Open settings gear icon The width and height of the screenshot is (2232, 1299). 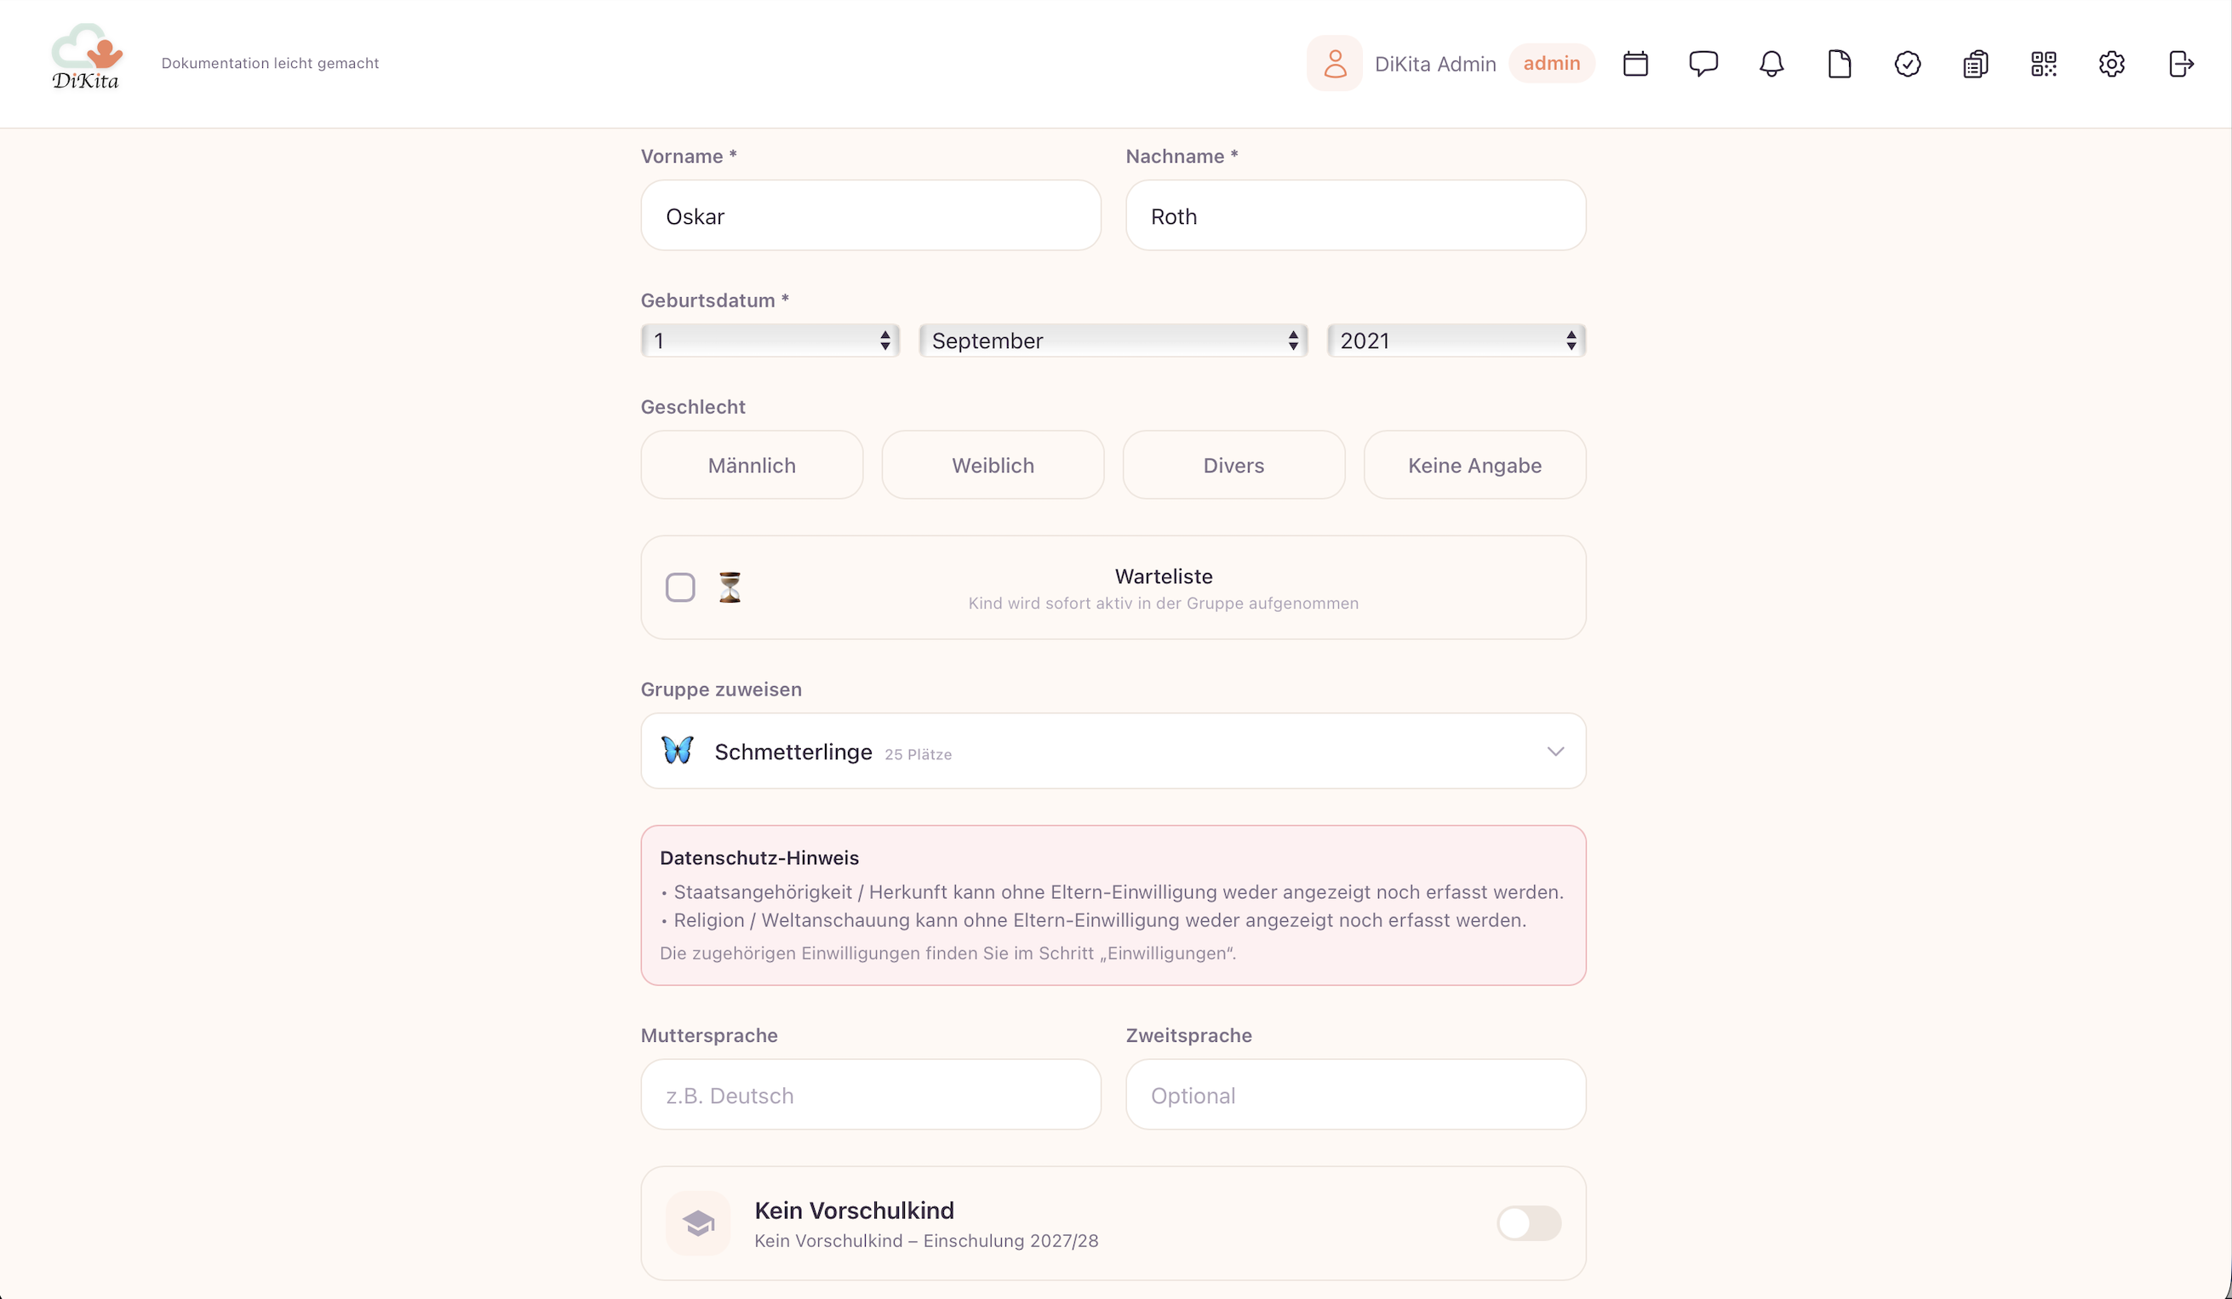[2111, 64]
